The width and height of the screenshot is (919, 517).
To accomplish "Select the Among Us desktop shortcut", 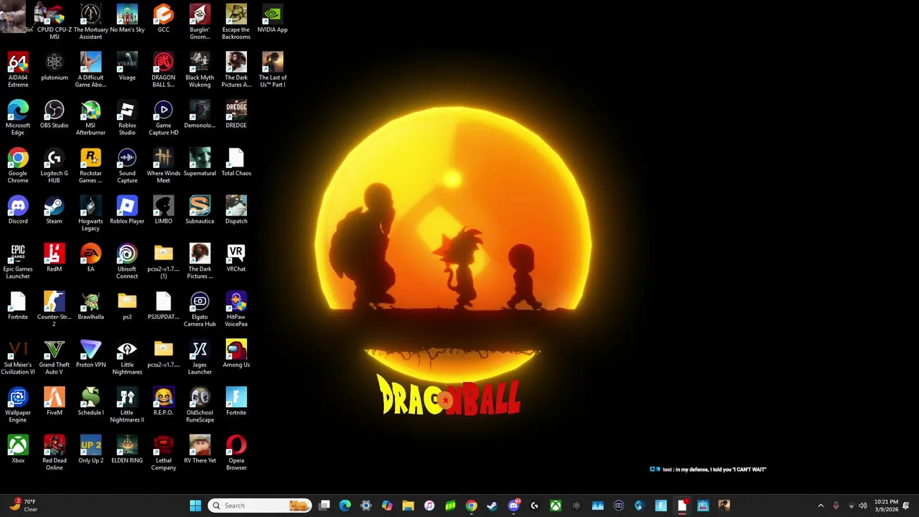I will (x=236, y=354).
